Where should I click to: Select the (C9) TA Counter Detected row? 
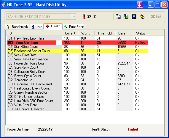click(x=78, y=109)
